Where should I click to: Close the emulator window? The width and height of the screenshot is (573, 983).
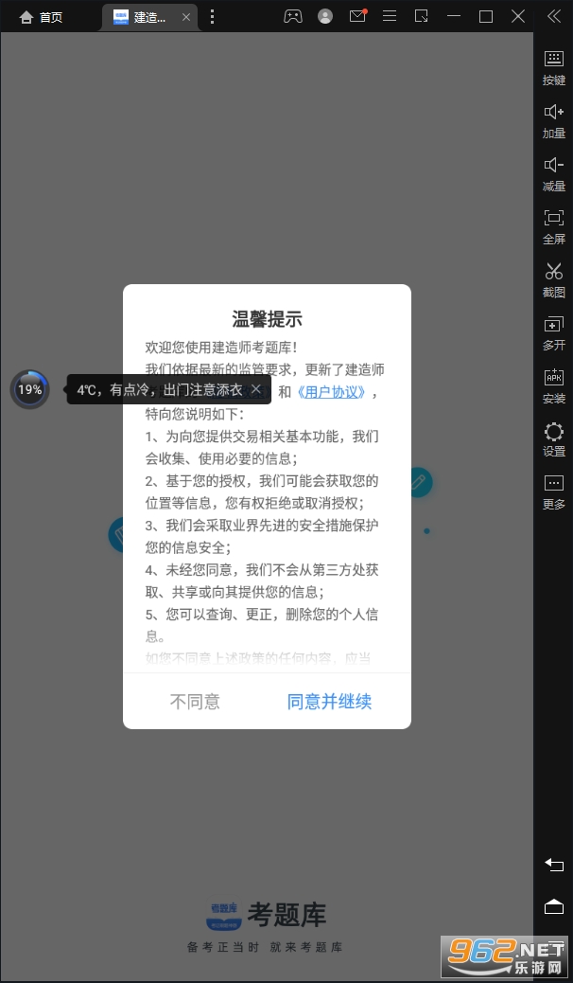coord(518,16)
